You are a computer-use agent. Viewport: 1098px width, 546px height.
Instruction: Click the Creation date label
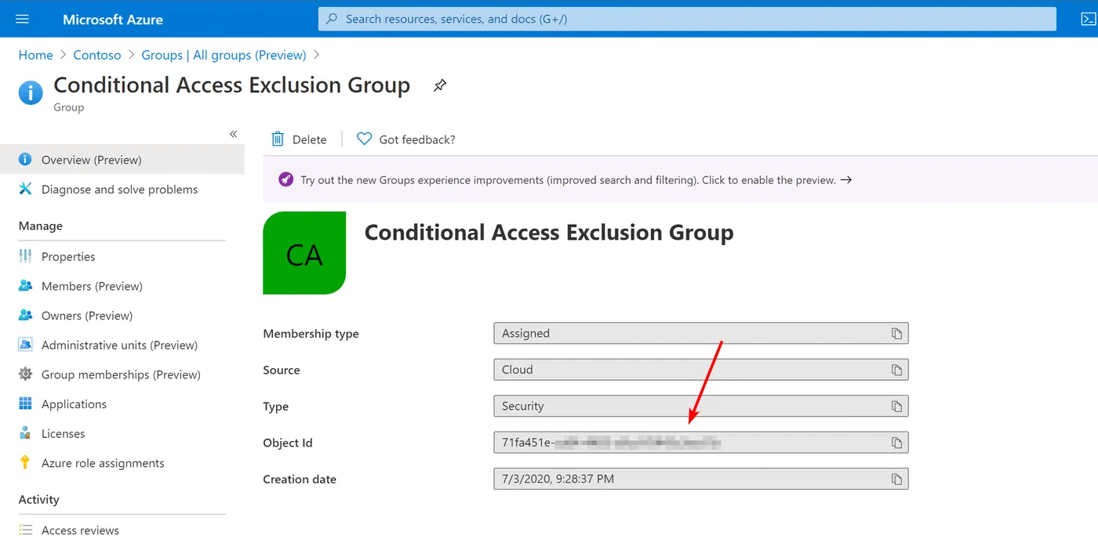300,479
